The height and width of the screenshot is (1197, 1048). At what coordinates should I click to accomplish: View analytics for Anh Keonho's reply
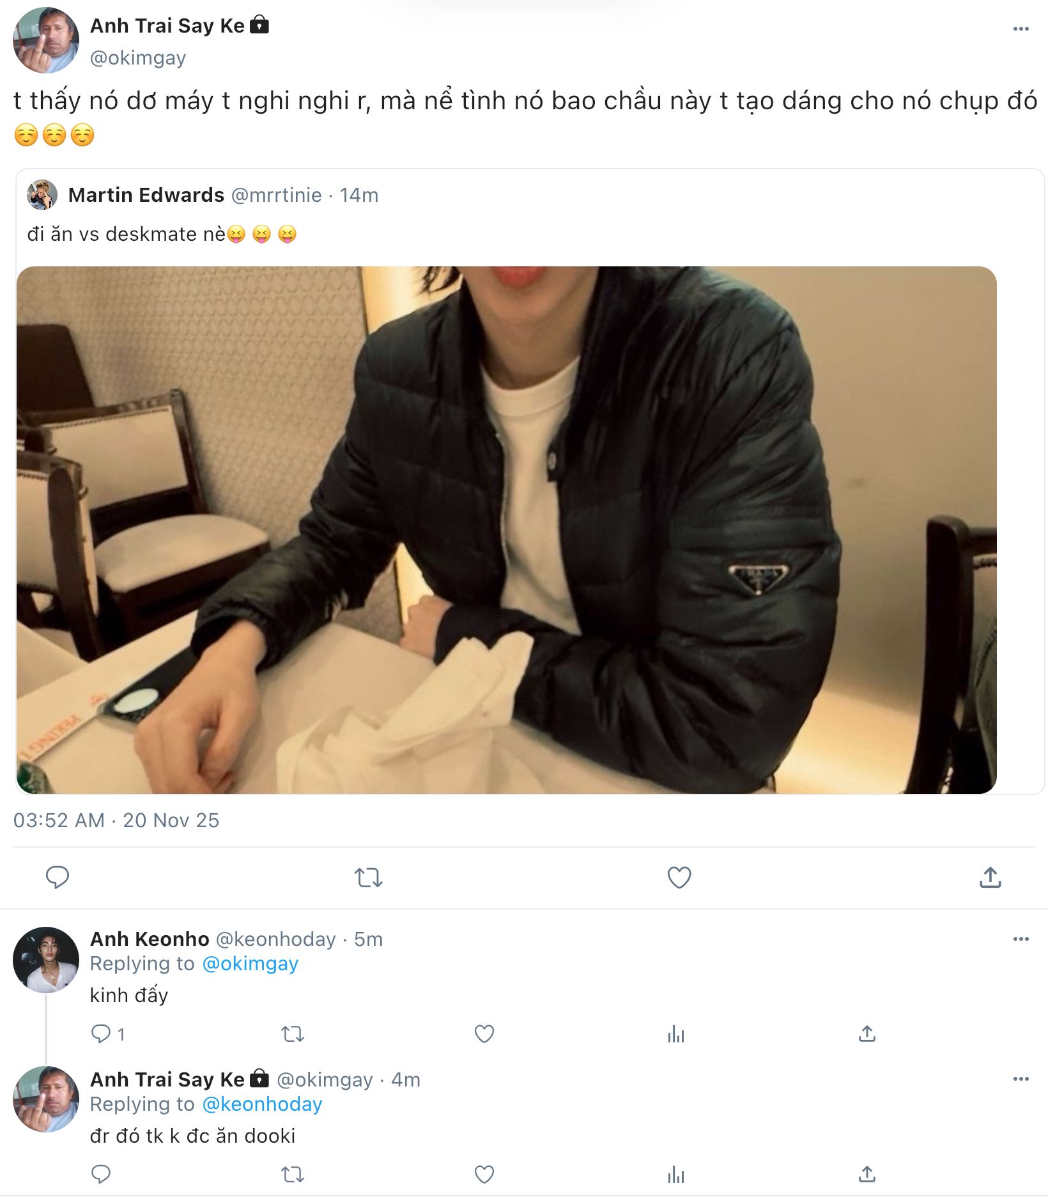[675, 1033]
